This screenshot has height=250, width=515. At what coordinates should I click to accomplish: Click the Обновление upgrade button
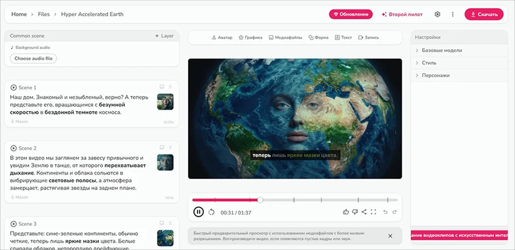click(x=351, y=14)
